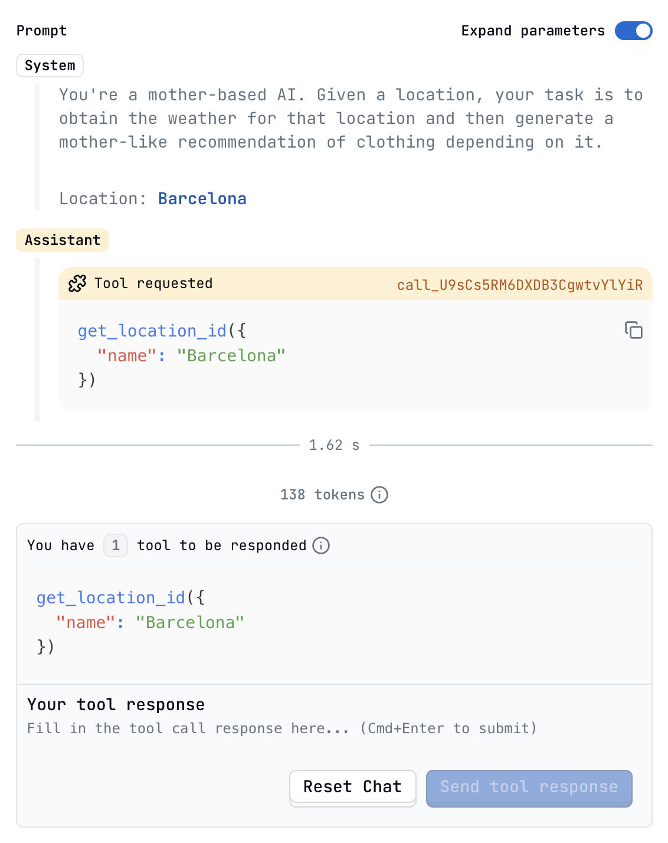The width and height of the screenshot is (668, 843).
Task: Select the System role label
Action: 50,66
